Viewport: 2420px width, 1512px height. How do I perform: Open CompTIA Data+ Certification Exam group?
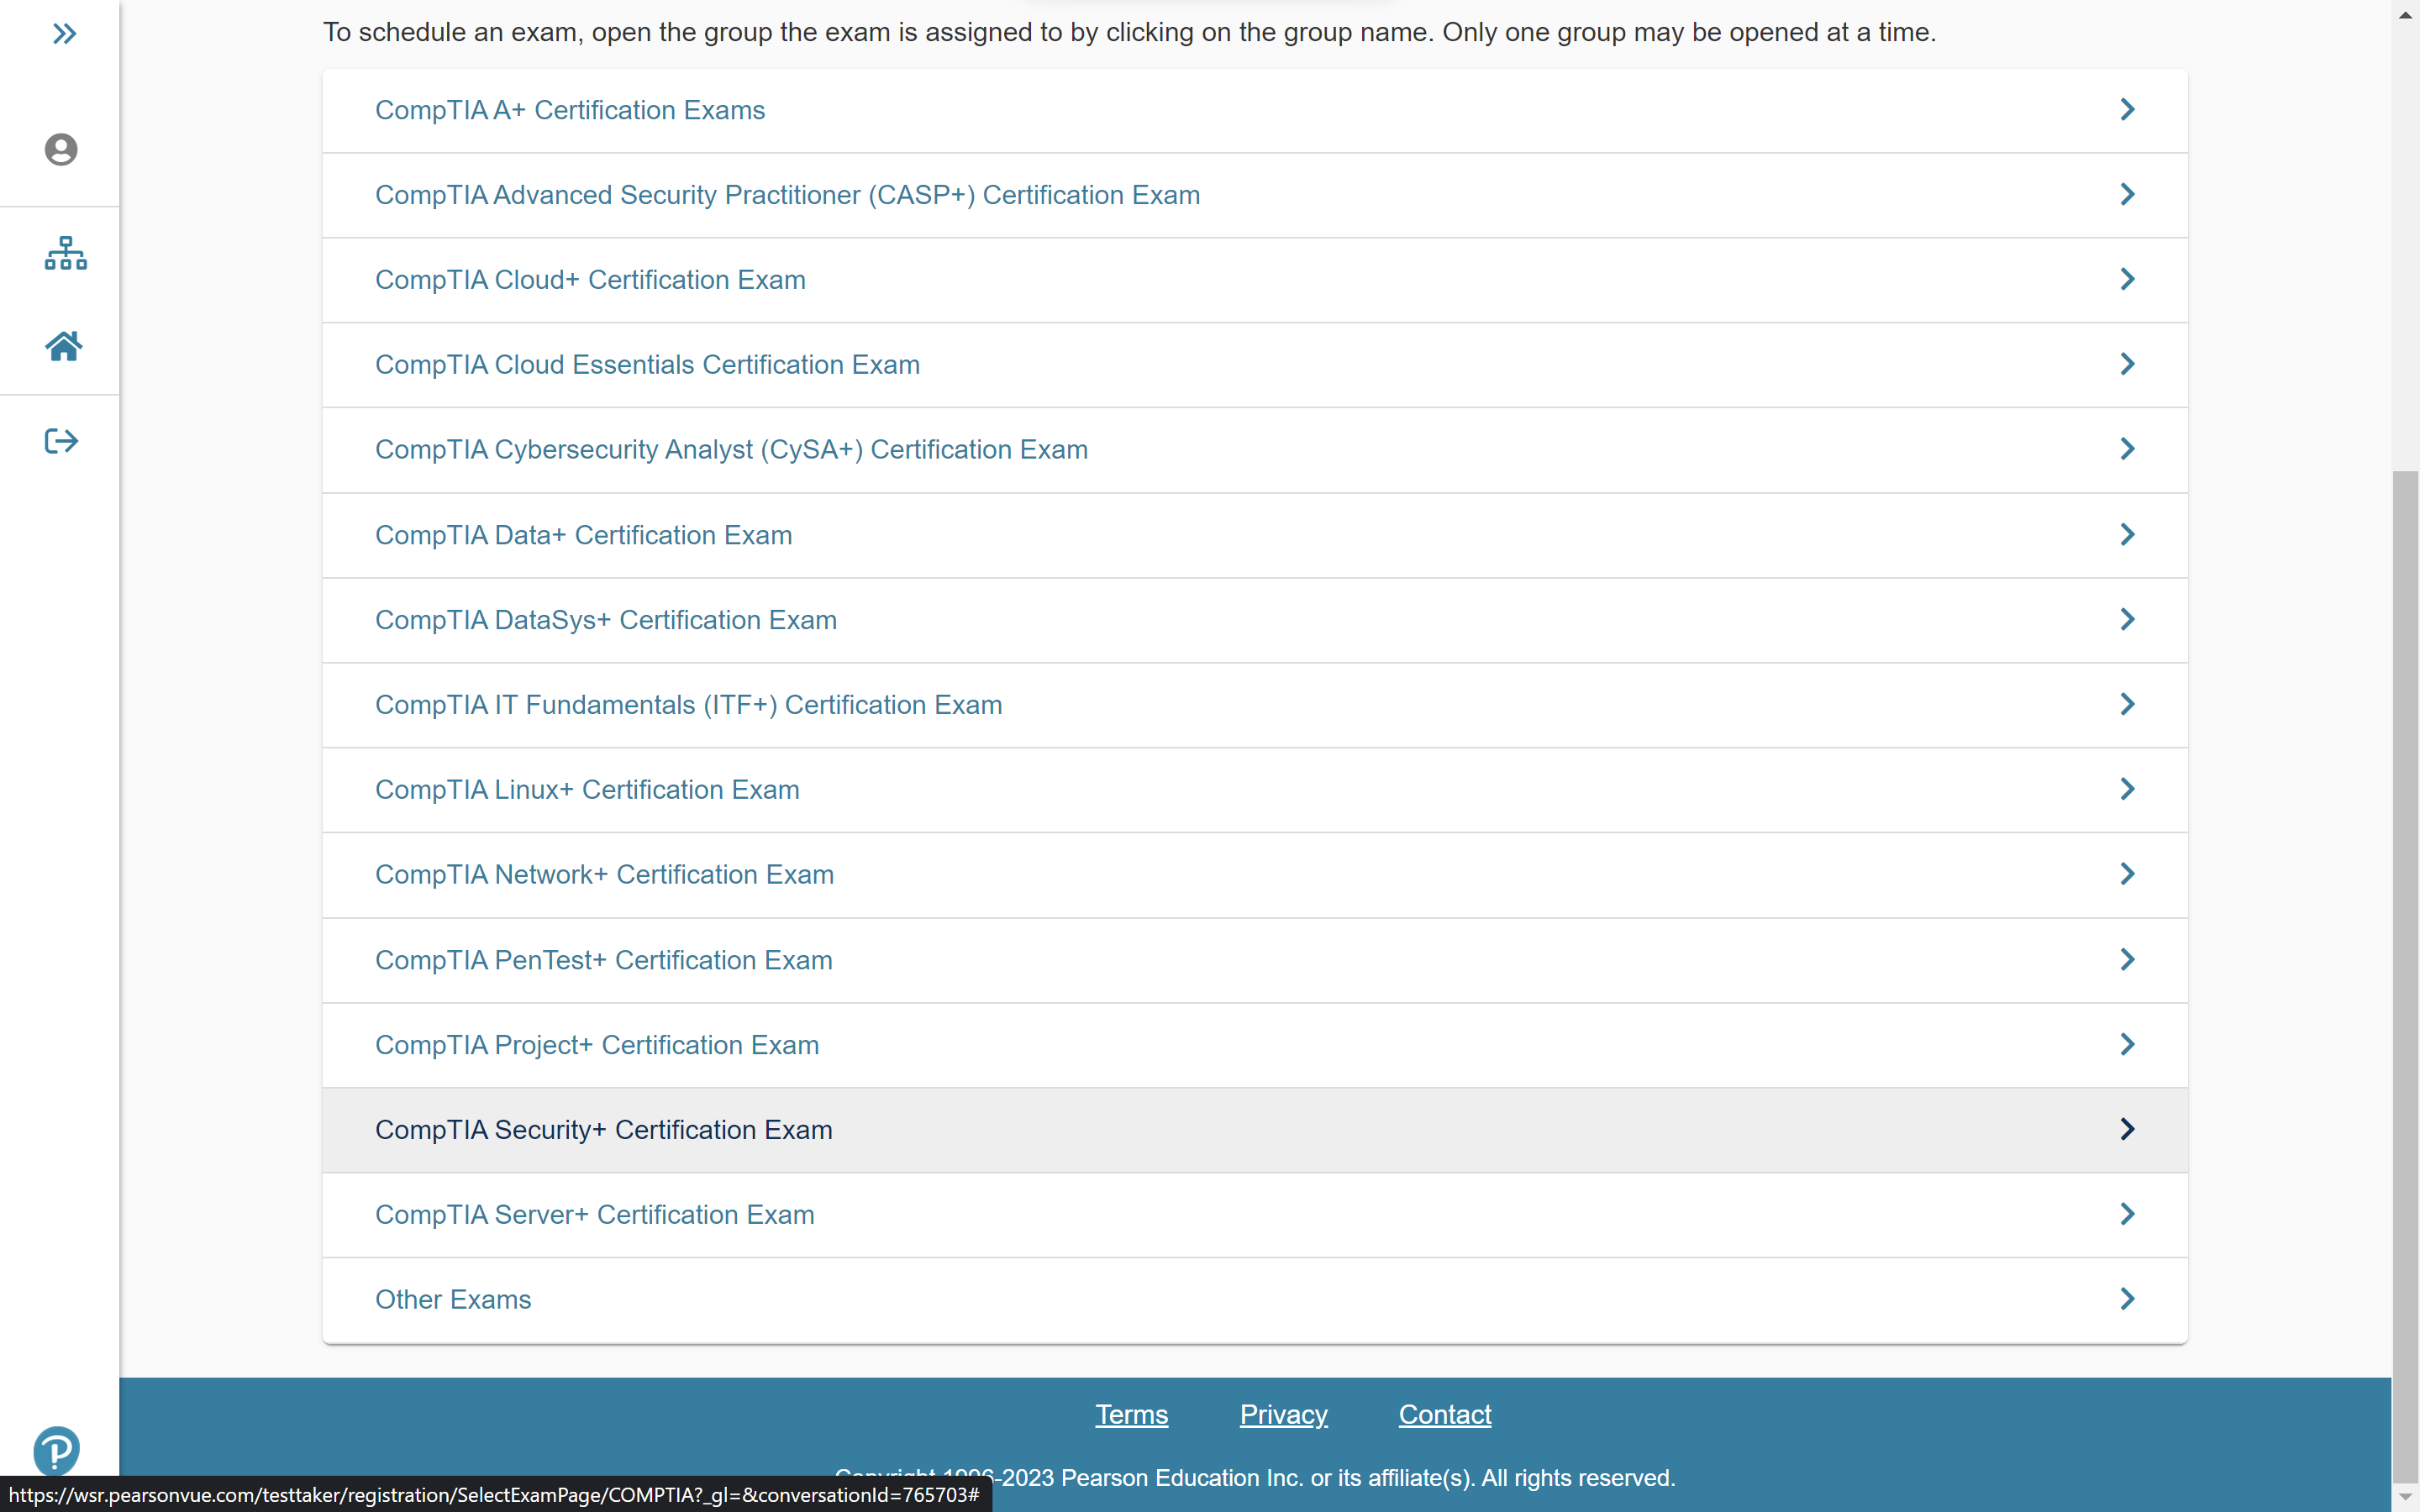coord(1254,535)
